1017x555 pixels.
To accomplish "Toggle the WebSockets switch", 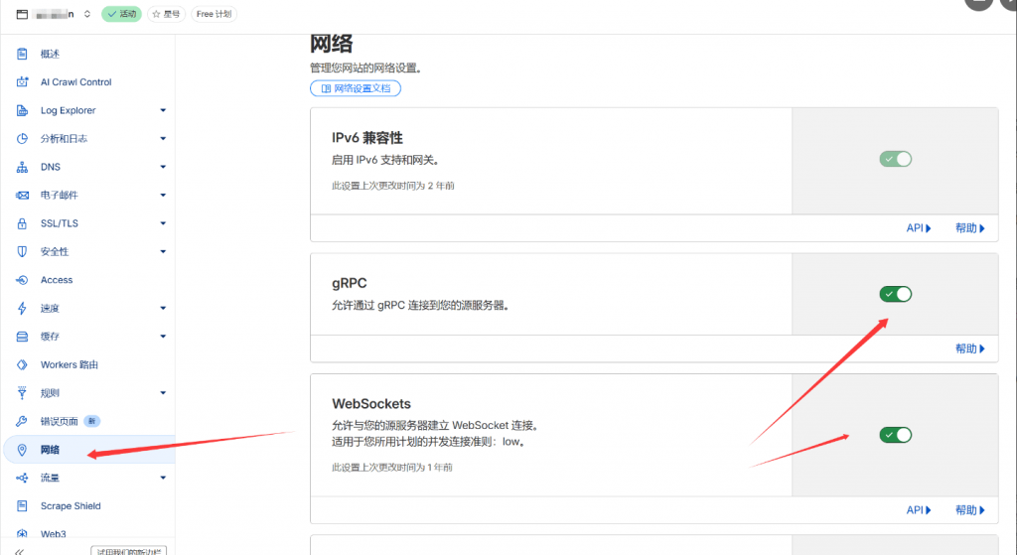I will (x=895, y=435).
